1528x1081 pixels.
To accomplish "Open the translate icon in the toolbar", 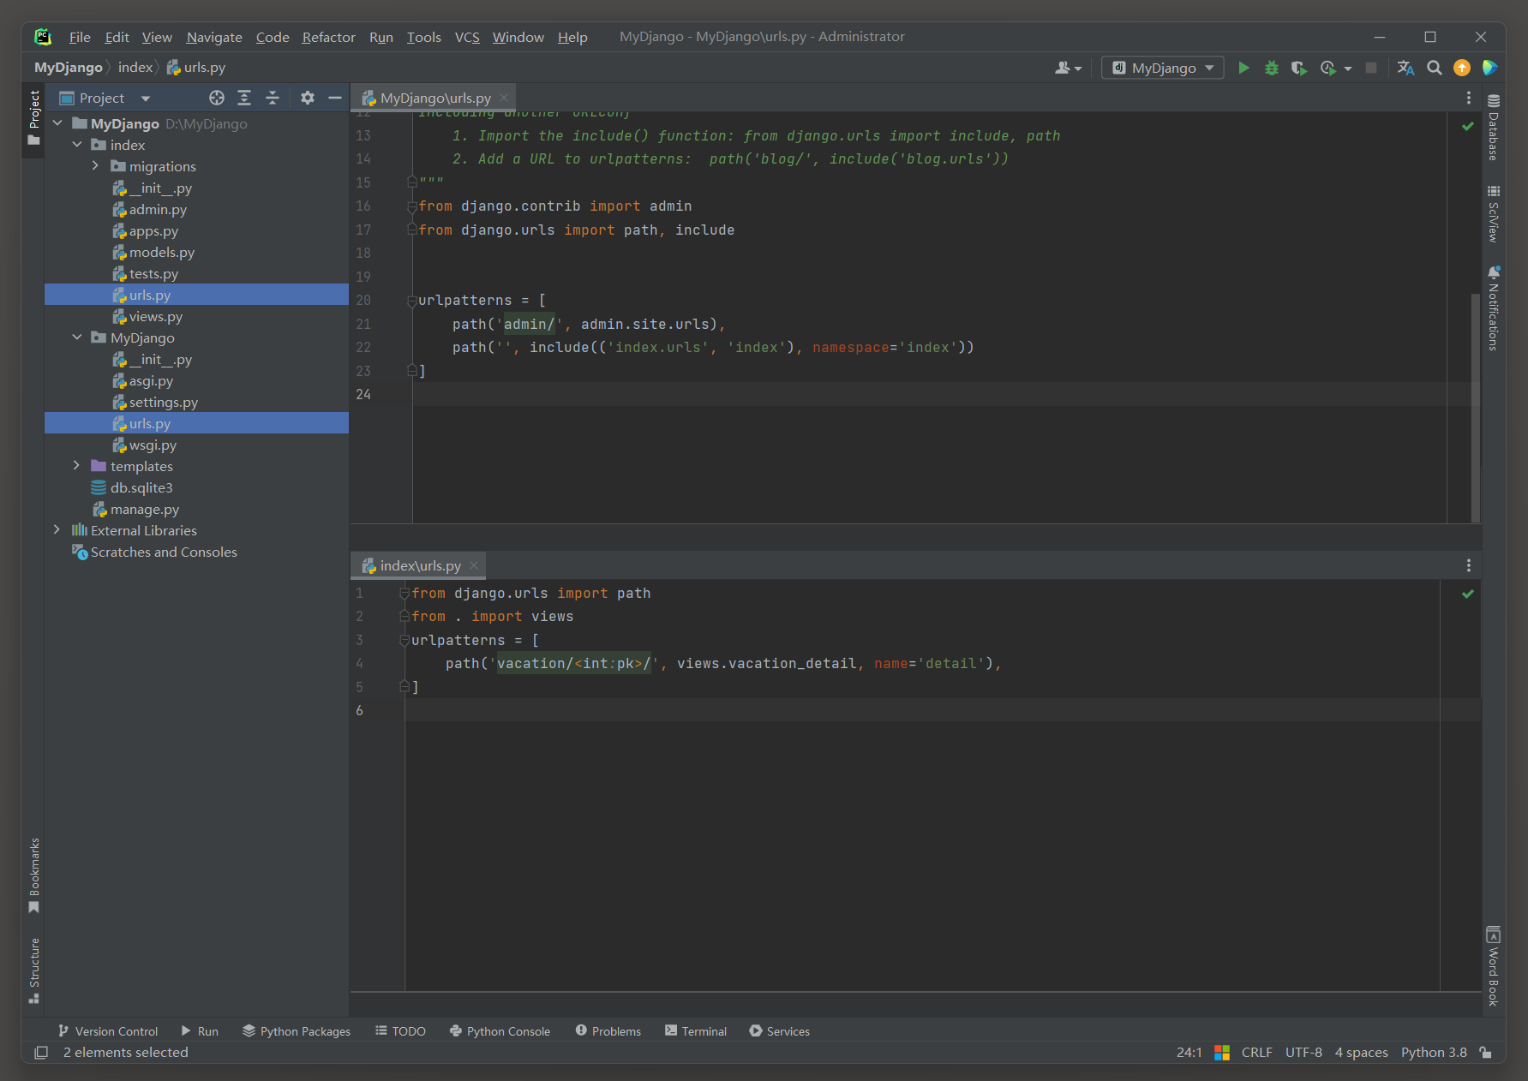I will tap(1405, 68).
